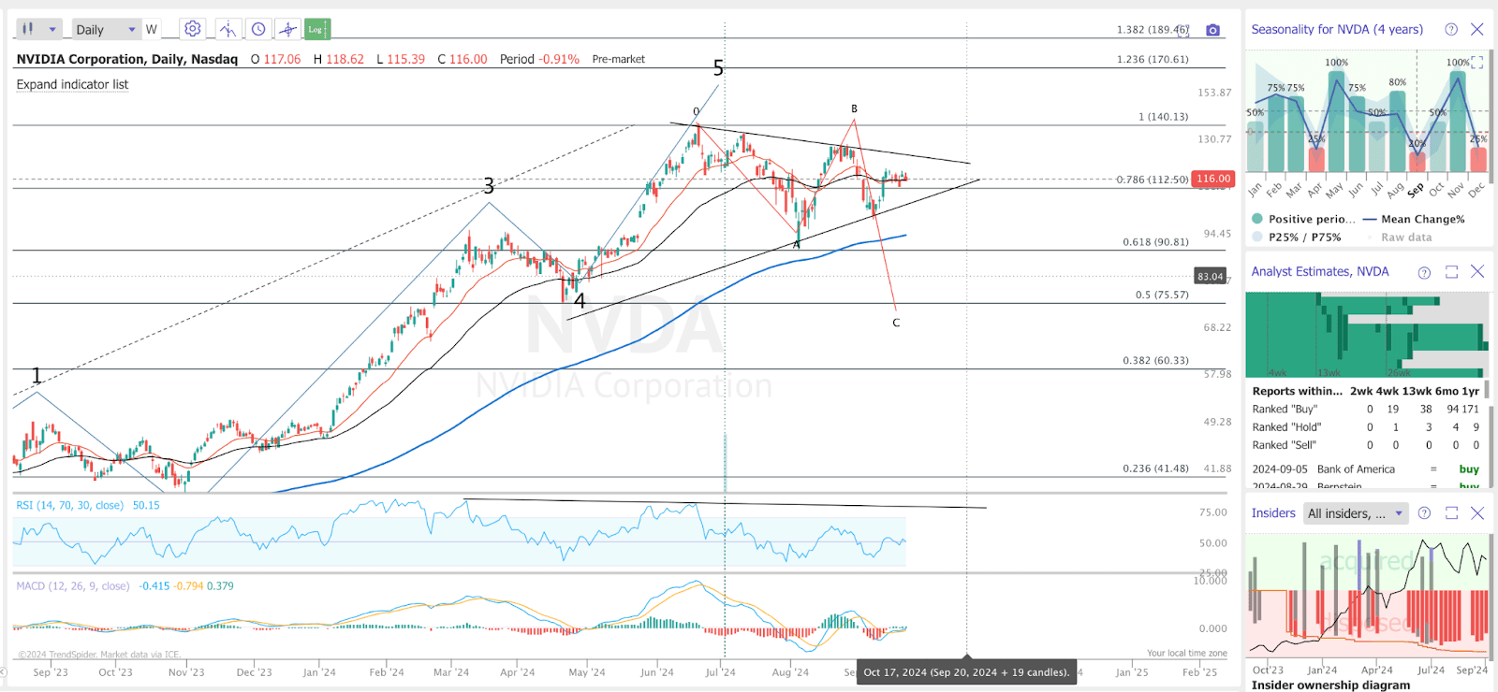
Task: Click the Insiders panel title
Action: coord(1273,512)
